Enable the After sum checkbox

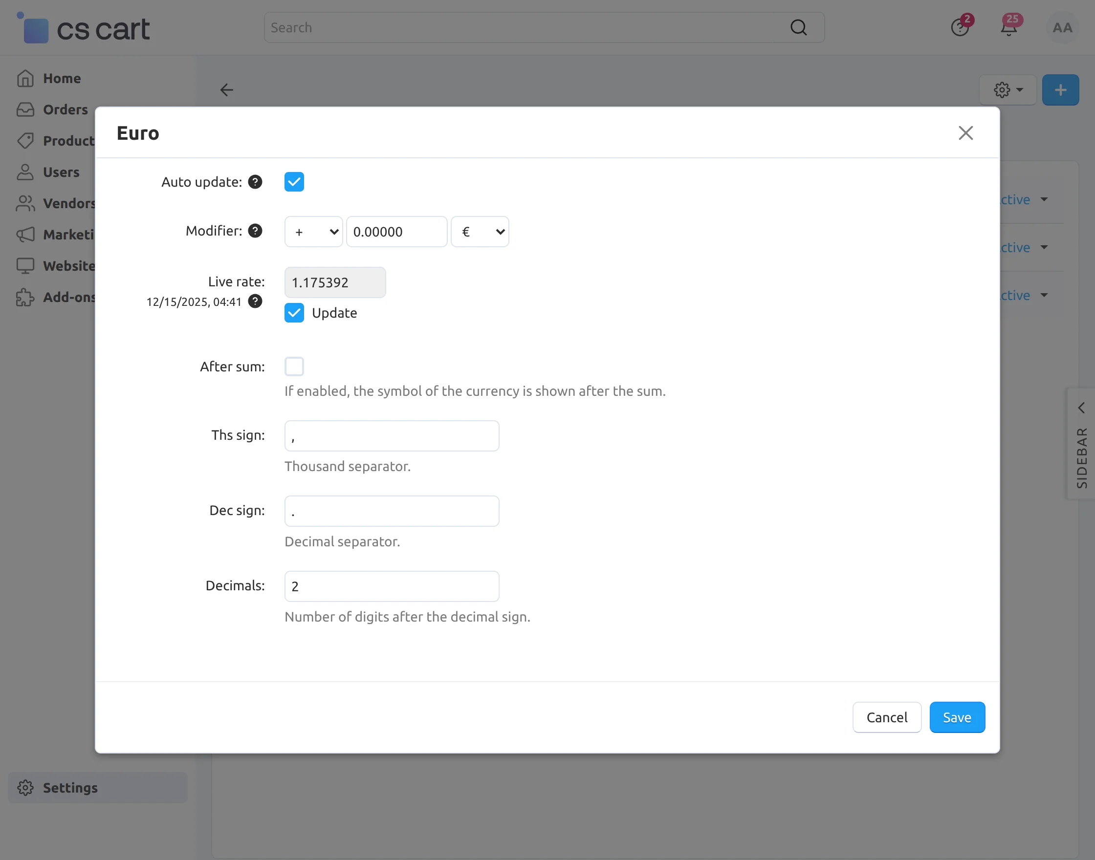294,366
